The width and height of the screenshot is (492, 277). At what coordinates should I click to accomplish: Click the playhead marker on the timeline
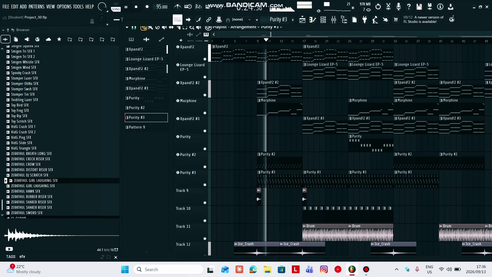pyautogui.click(x=266, y=40)
